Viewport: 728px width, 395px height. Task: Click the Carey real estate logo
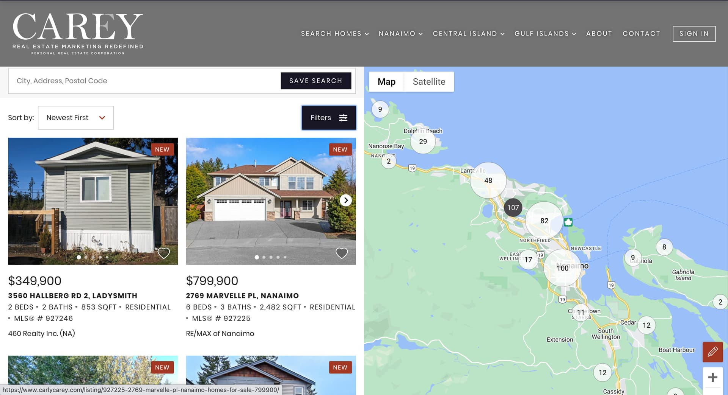pyautogui.click(x=78, y=33)
